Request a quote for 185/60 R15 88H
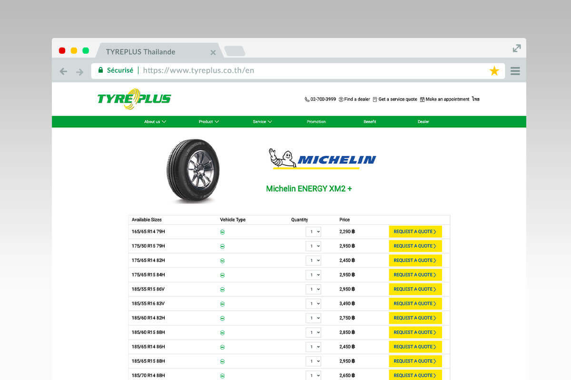The image size is (571, 380). 415,332
